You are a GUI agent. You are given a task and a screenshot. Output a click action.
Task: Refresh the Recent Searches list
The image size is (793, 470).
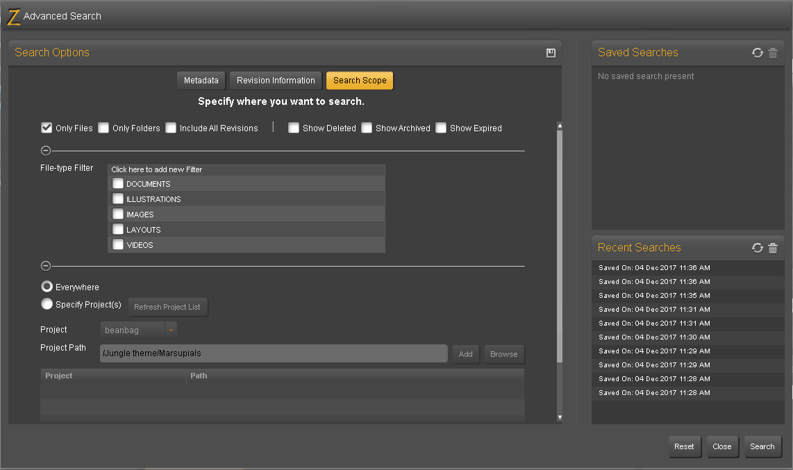click(757, 248)
